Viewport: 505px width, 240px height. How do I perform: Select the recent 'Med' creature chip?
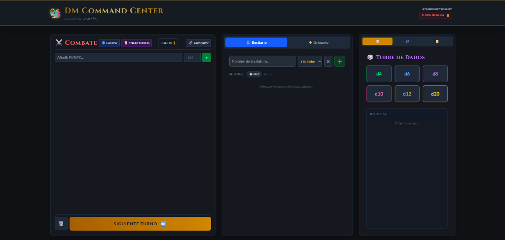254,74
